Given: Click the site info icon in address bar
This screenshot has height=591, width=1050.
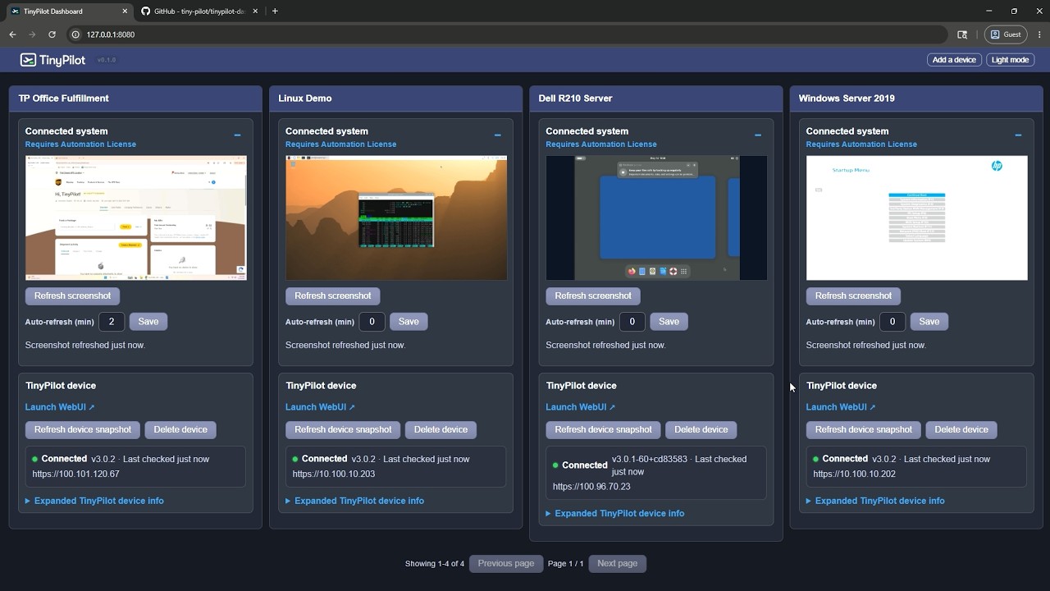Looking at the screenshot, I should coord(75,34).
